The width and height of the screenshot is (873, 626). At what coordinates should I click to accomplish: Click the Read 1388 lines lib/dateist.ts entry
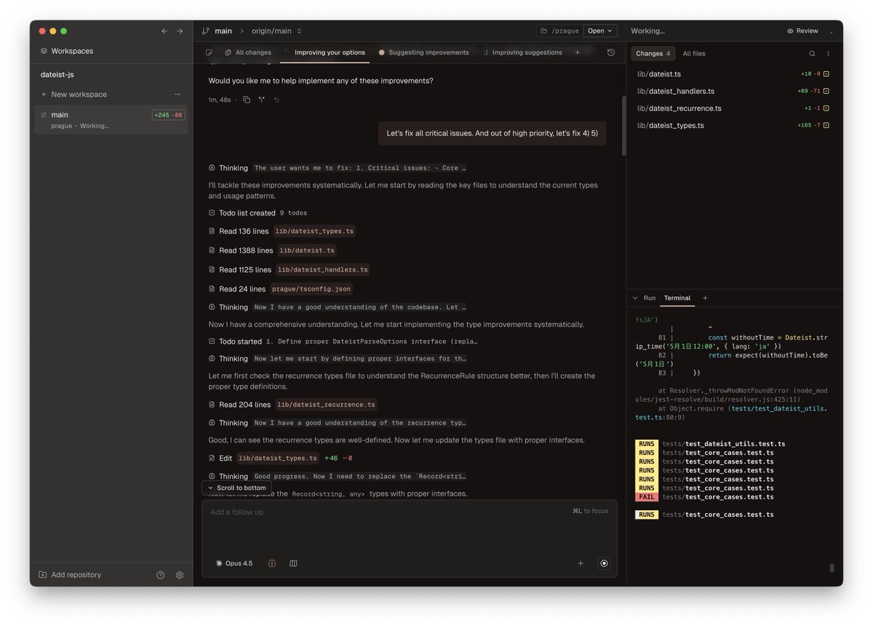(273, 250)
